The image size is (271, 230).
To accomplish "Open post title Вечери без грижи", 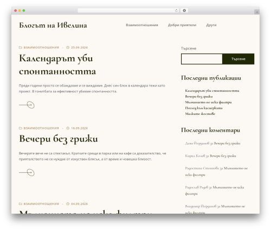I will pyautogui.click(x=59, y=139).
